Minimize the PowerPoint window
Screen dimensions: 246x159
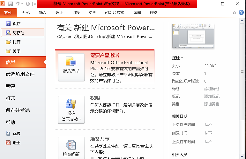[x=208, y=4]
